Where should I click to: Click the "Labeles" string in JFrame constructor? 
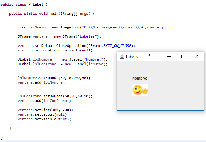(x=89, y=36)
